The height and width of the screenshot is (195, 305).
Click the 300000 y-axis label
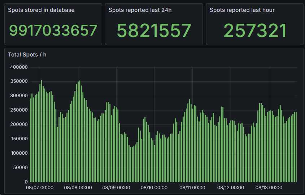pos(19,96)
